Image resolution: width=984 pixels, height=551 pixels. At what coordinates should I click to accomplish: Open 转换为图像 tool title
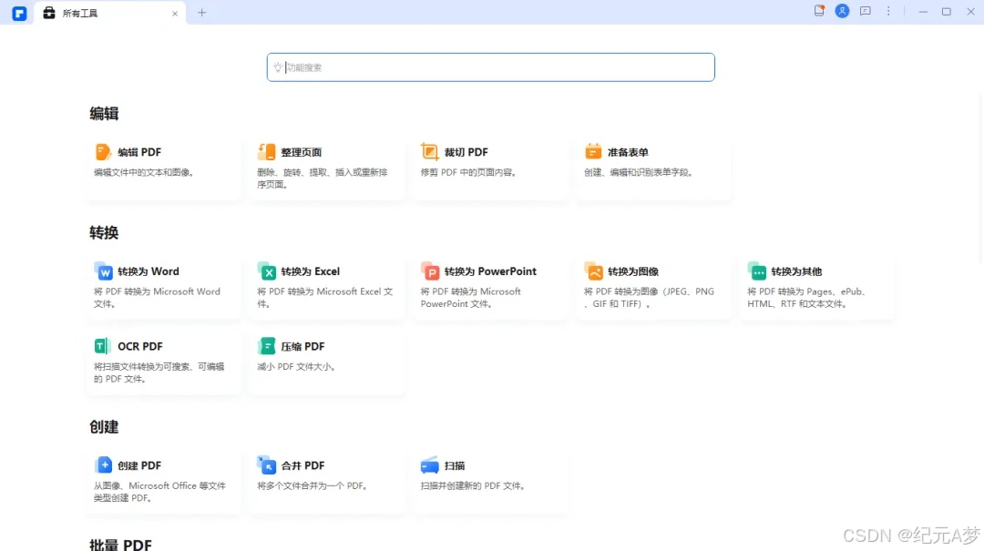tap(633, 271)
